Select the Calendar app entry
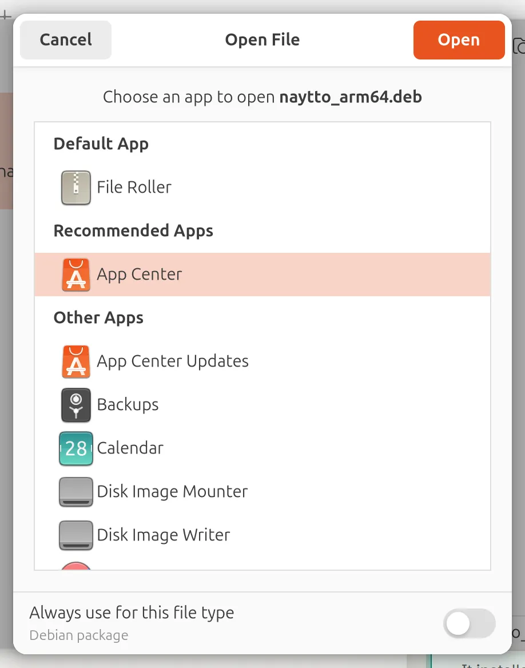Screen dimensions: 525x668 tap(262, 448)
